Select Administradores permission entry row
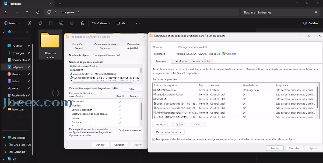 click(234, 113)
